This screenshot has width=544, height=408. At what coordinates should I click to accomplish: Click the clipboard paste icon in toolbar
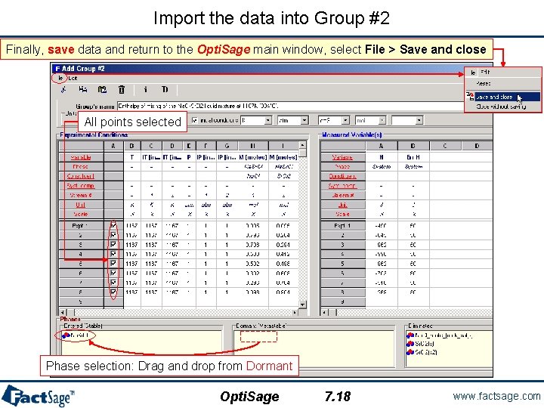(x=102, y=90)
